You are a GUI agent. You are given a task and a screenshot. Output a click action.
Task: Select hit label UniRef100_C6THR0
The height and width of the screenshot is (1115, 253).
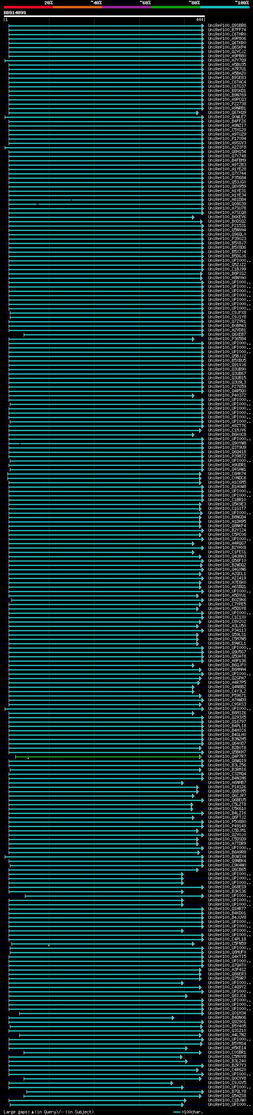click(227, 34)
